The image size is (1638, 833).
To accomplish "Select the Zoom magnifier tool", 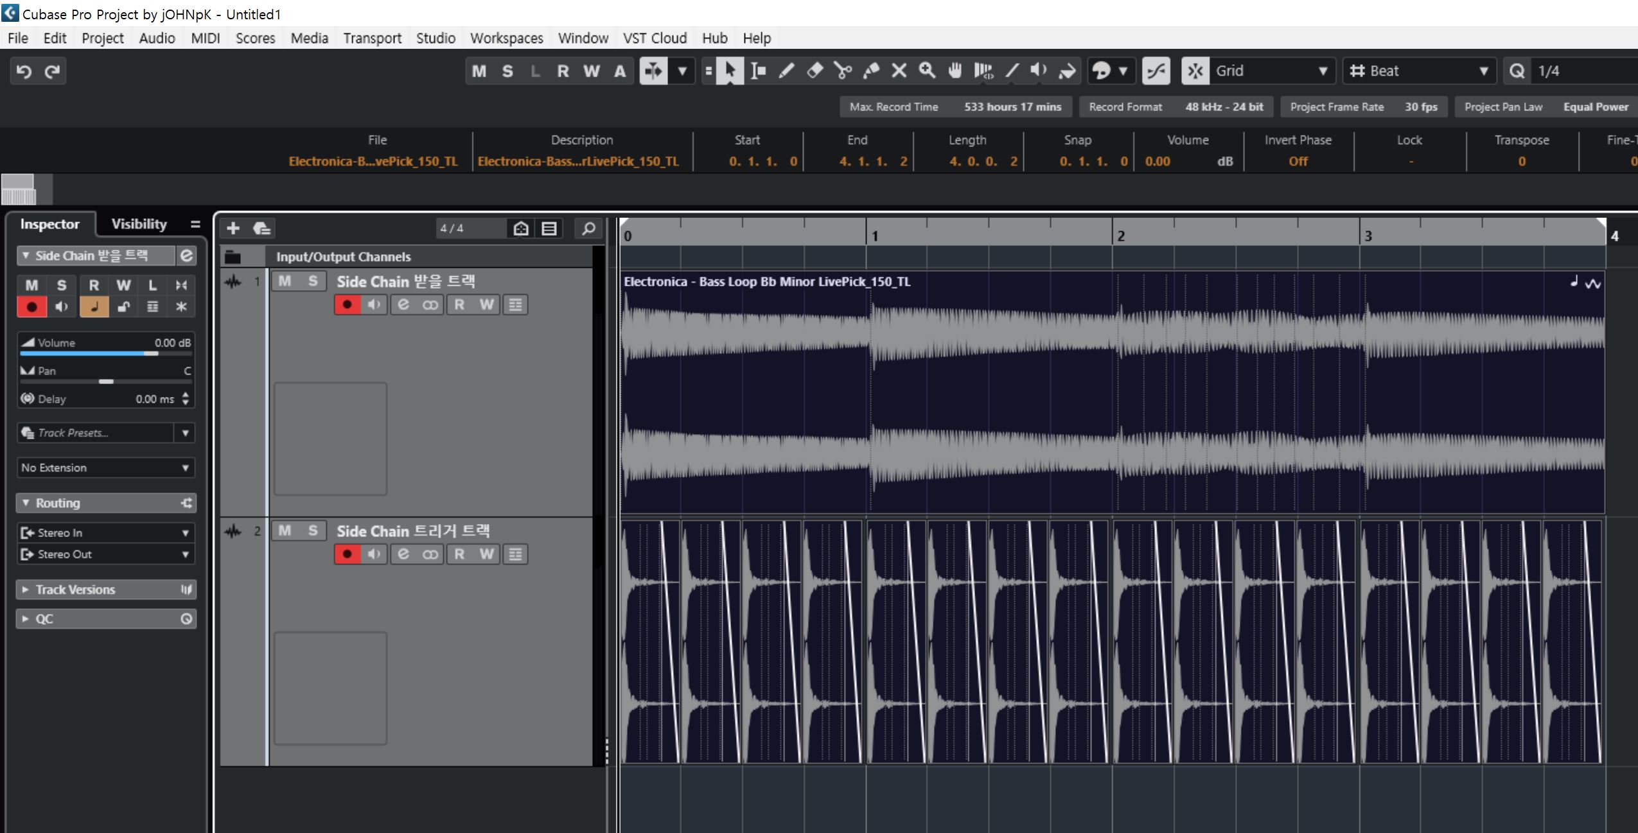I will 926,71.
